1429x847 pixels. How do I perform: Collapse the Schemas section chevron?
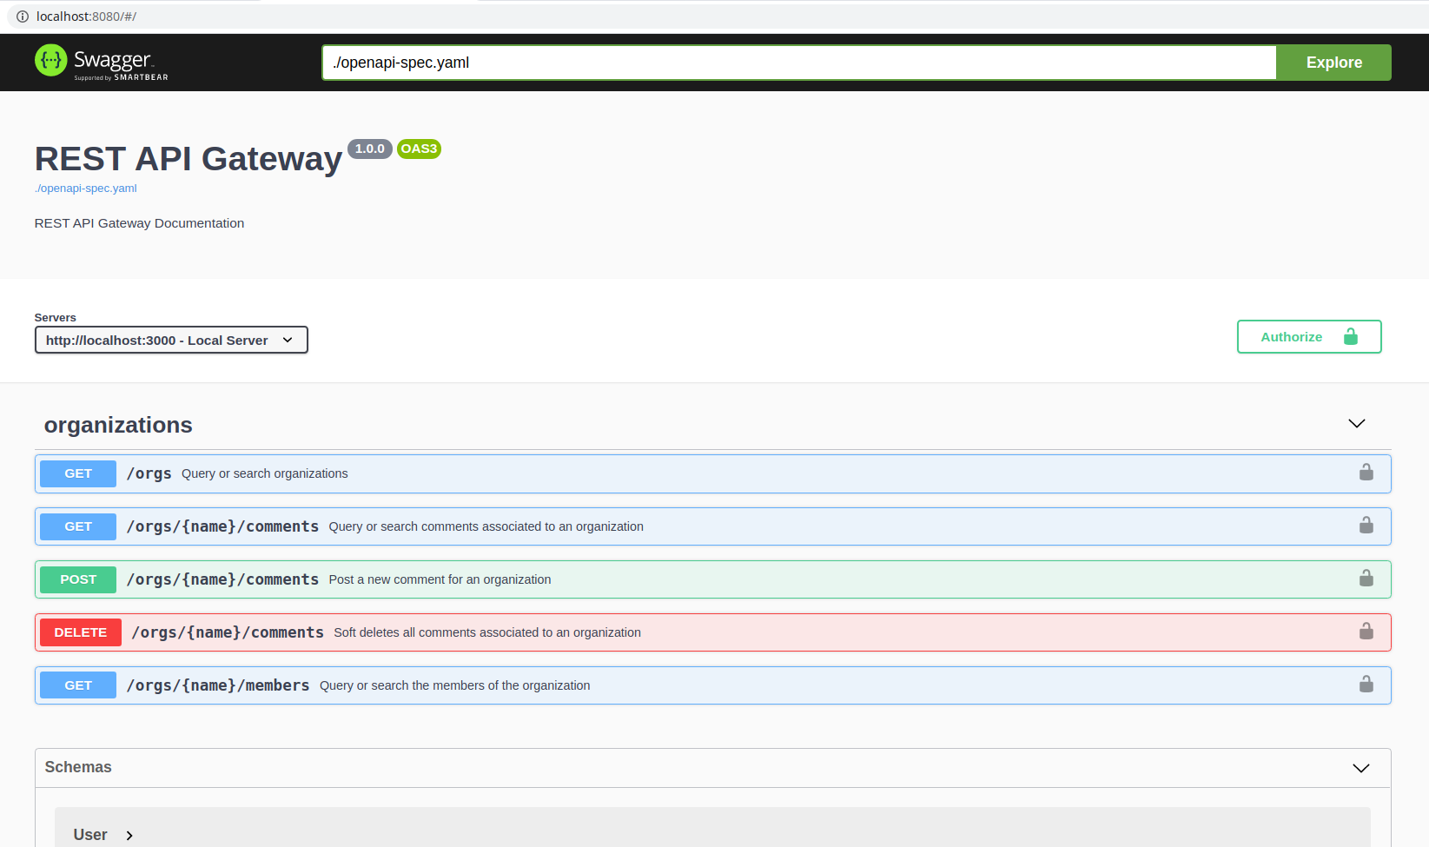(1361, 768)
